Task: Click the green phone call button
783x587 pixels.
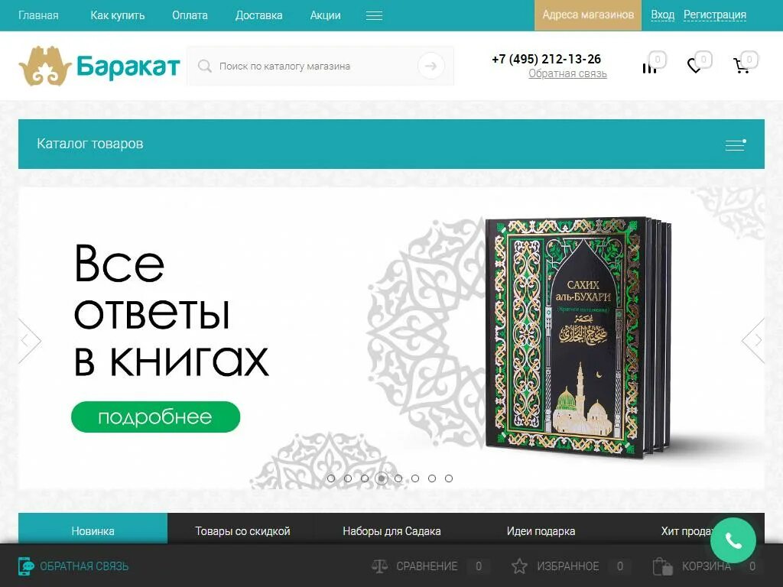Action: (733, 540)
